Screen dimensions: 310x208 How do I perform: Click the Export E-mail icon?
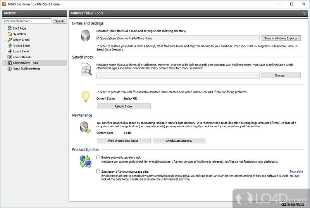point(9,51)
